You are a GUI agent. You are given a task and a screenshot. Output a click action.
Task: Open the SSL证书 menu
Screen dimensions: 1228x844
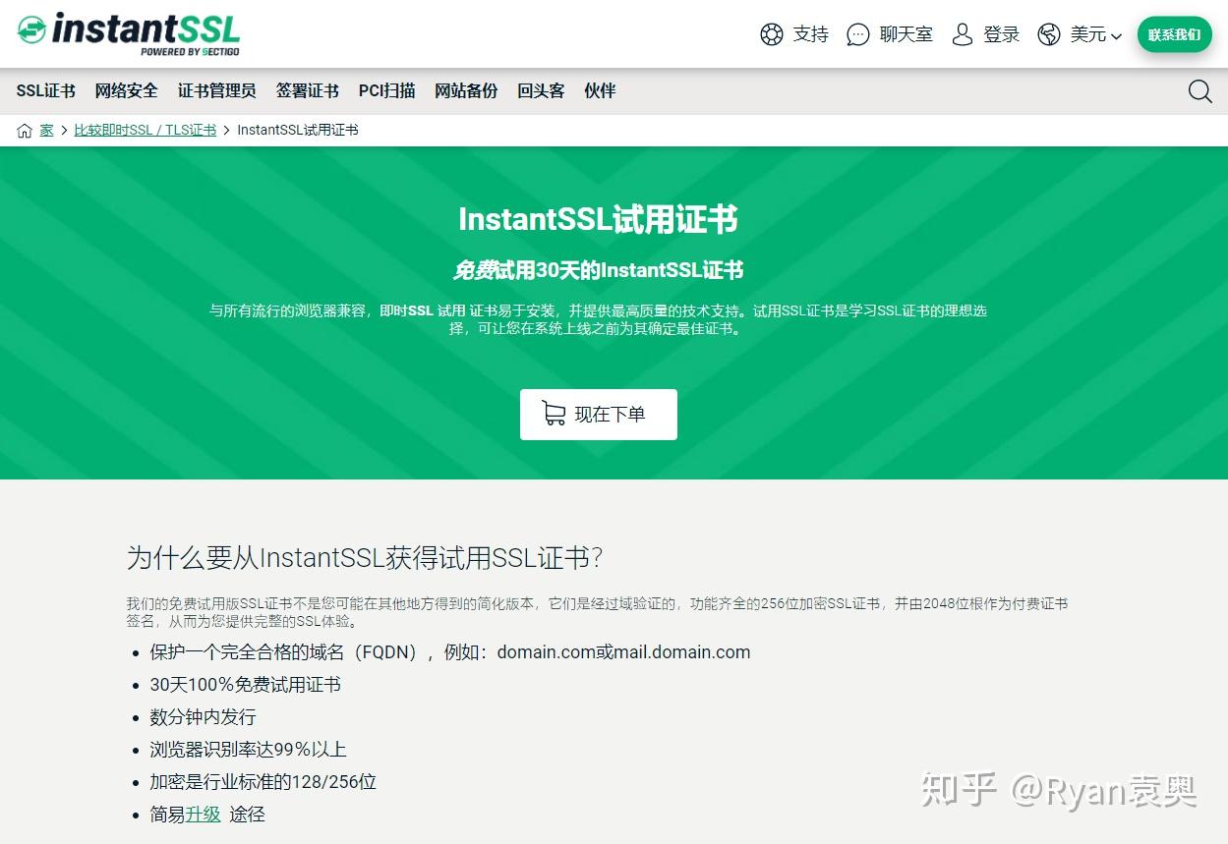pos(45,90)
